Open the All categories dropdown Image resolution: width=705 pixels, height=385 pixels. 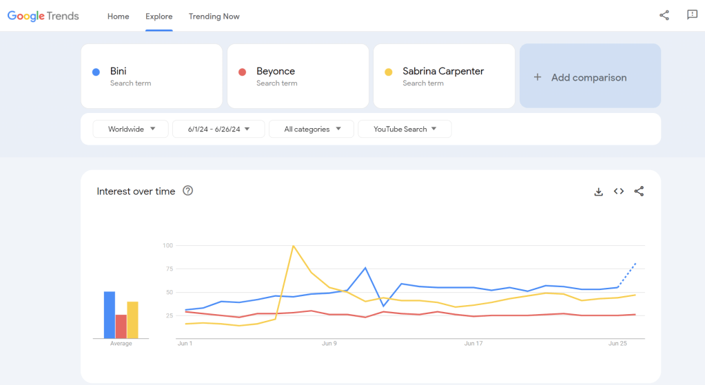pyautogui.click(x=311, y=129)
